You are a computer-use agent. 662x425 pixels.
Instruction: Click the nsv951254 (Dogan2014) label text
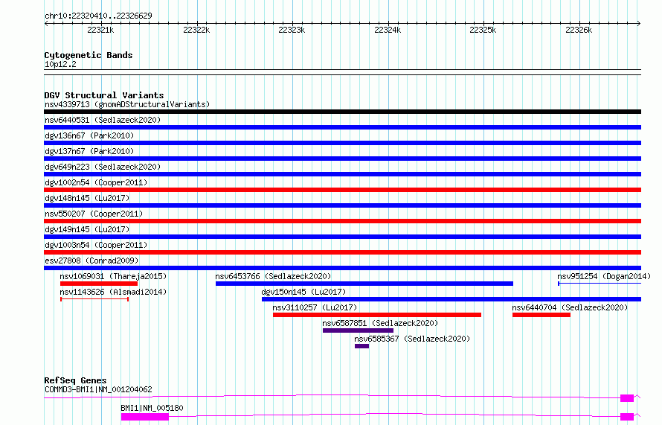[x=604, y=276]
